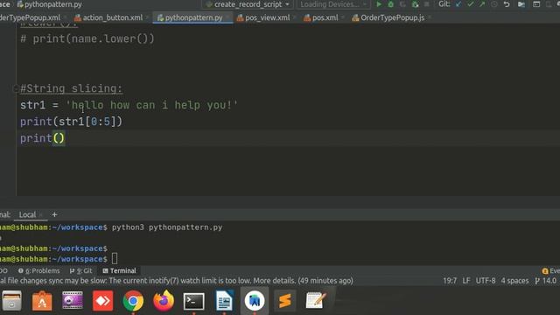Open the 9: Git tool window
Screen dimensions: 560x315
coord(81,270)
